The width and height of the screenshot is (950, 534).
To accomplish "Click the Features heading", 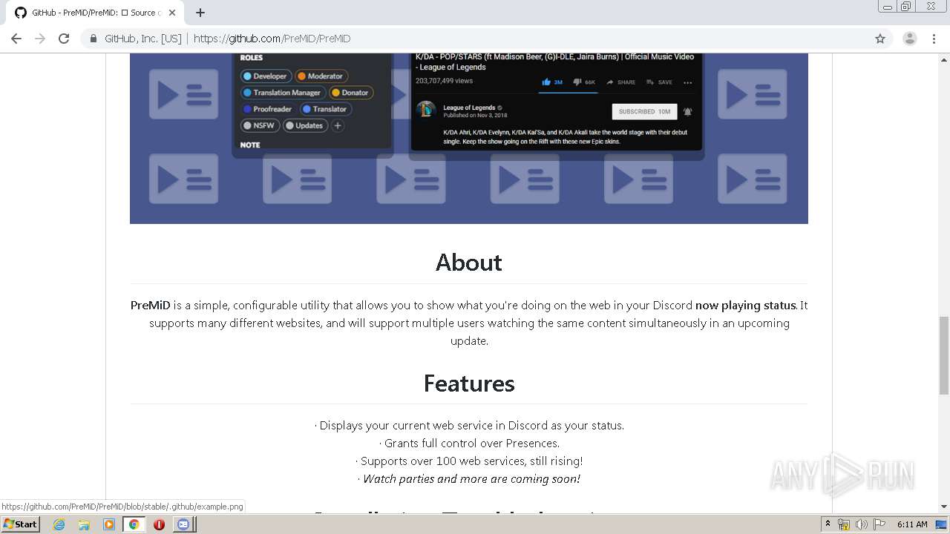I will pyautogui.click(x=469, y=383).
